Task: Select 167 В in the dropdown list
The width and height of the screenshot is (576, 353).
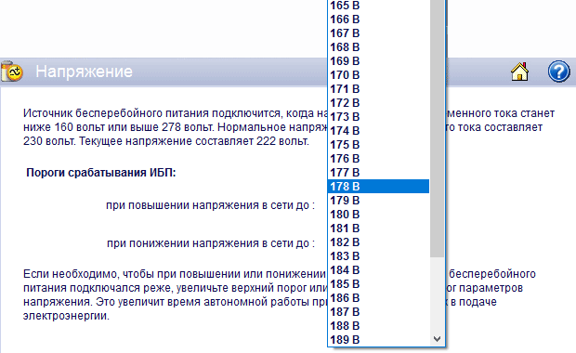Action: pos(378,33)
